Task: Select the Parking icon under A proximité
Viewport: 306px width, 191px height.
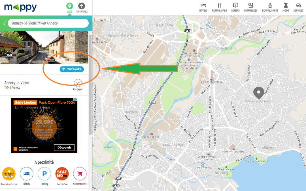Action: click(44, 173)
